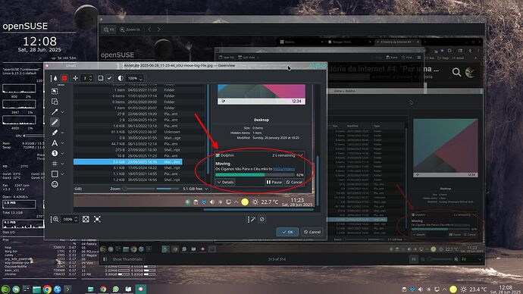Expand the Arrow tool variants dropdown
Image resolution: width=523 pixels, height=294 pixels.
(x=62, y=112)
